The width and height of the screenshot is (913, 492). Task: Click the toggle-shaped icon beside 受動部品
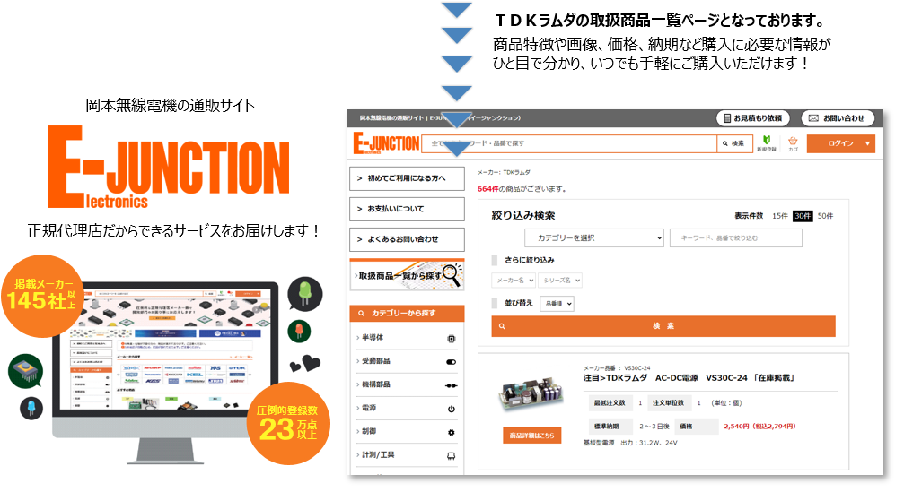[451, 362]
